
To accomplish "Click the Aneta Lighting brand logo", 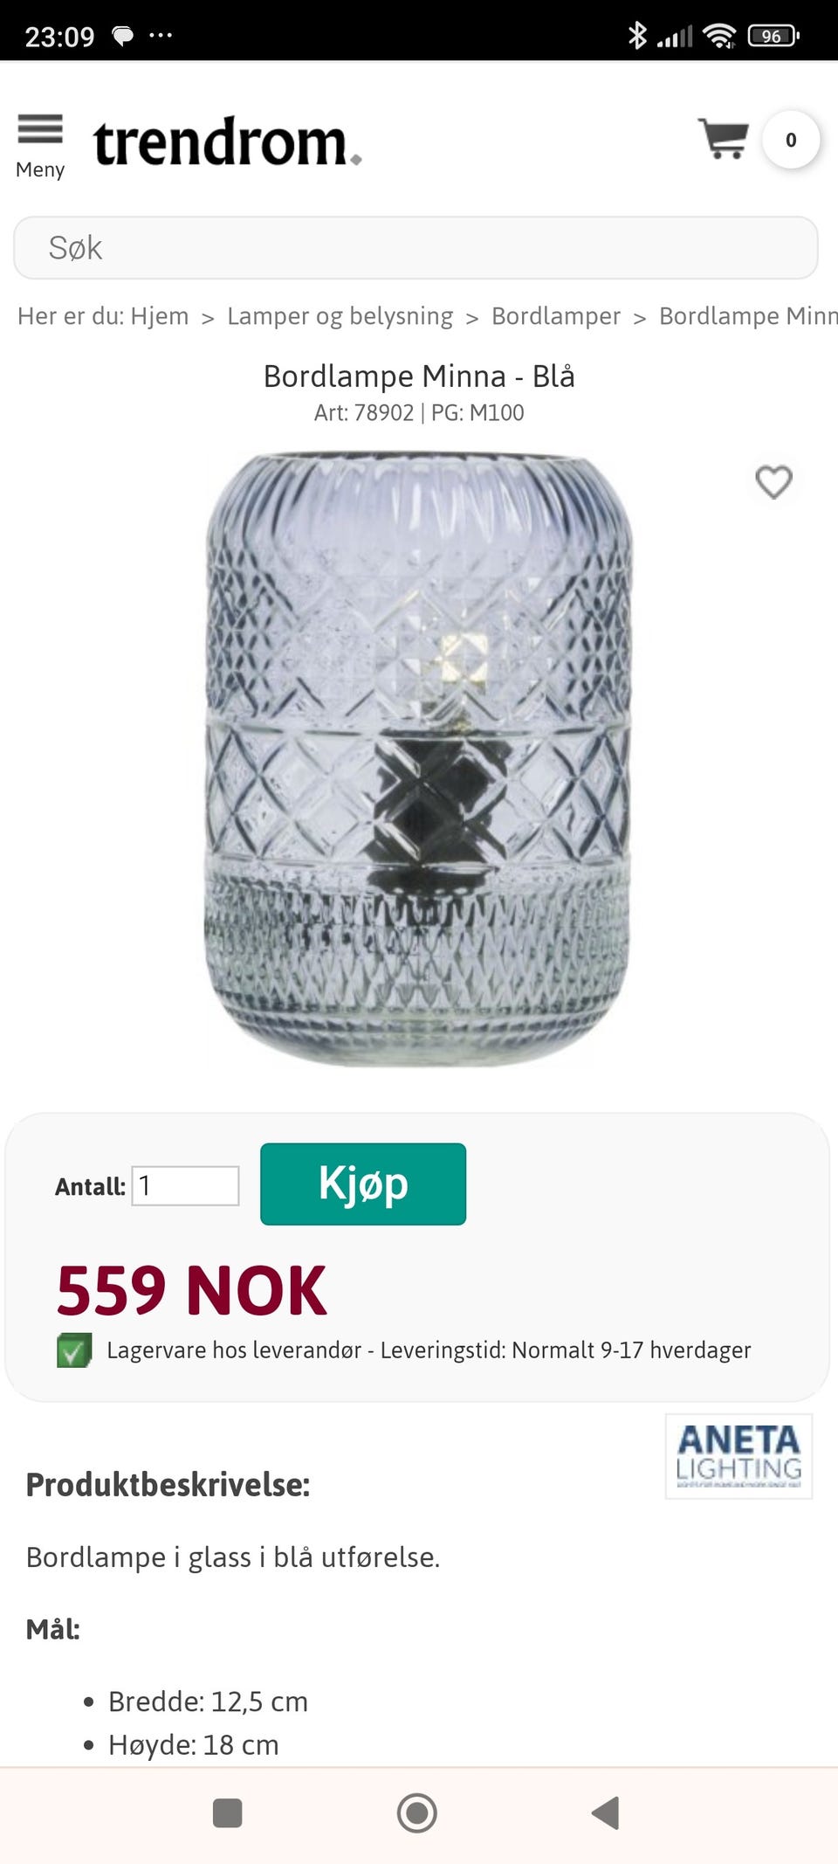I will pos(738,1456).
